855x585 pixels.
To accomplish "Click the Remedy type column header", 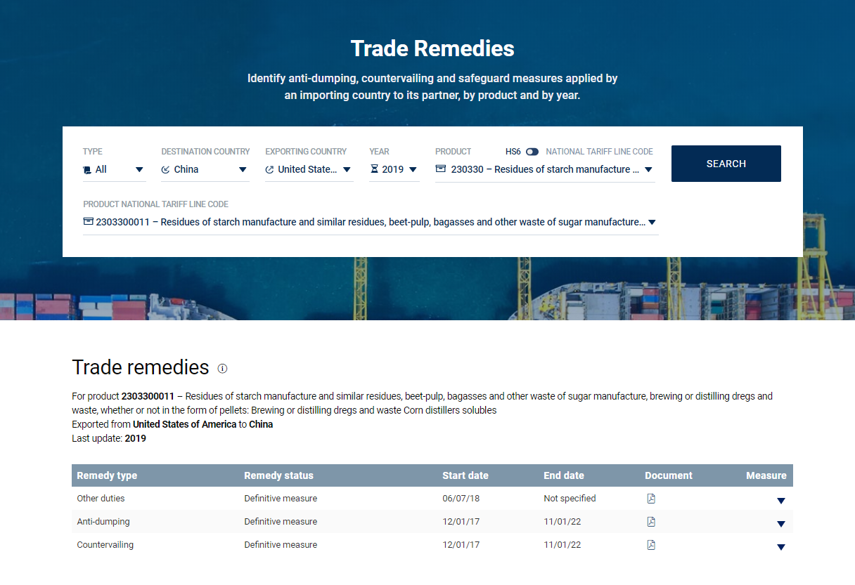I will click(107, 475).
